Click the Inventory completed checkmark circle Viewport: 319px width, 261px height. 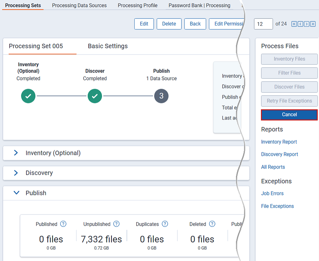click(28, 96)
